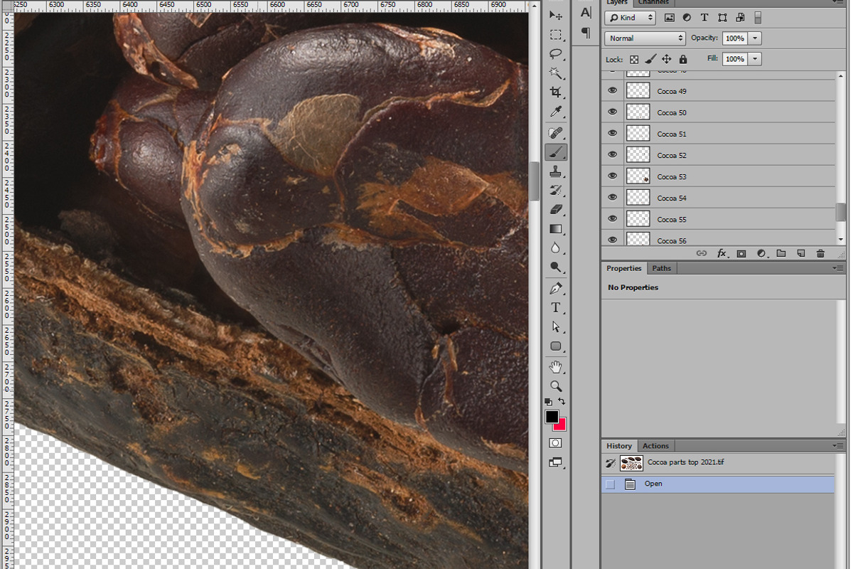Viewport: 853px width, 569px height.
Task: Select the Brush tool
Action: point(556,152)
